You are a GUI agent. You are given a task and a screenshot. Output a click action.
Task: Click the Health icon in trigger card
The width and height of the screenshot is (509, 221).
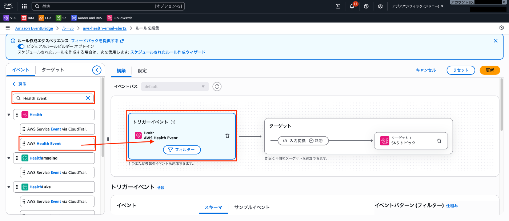(x=138, y=136)
